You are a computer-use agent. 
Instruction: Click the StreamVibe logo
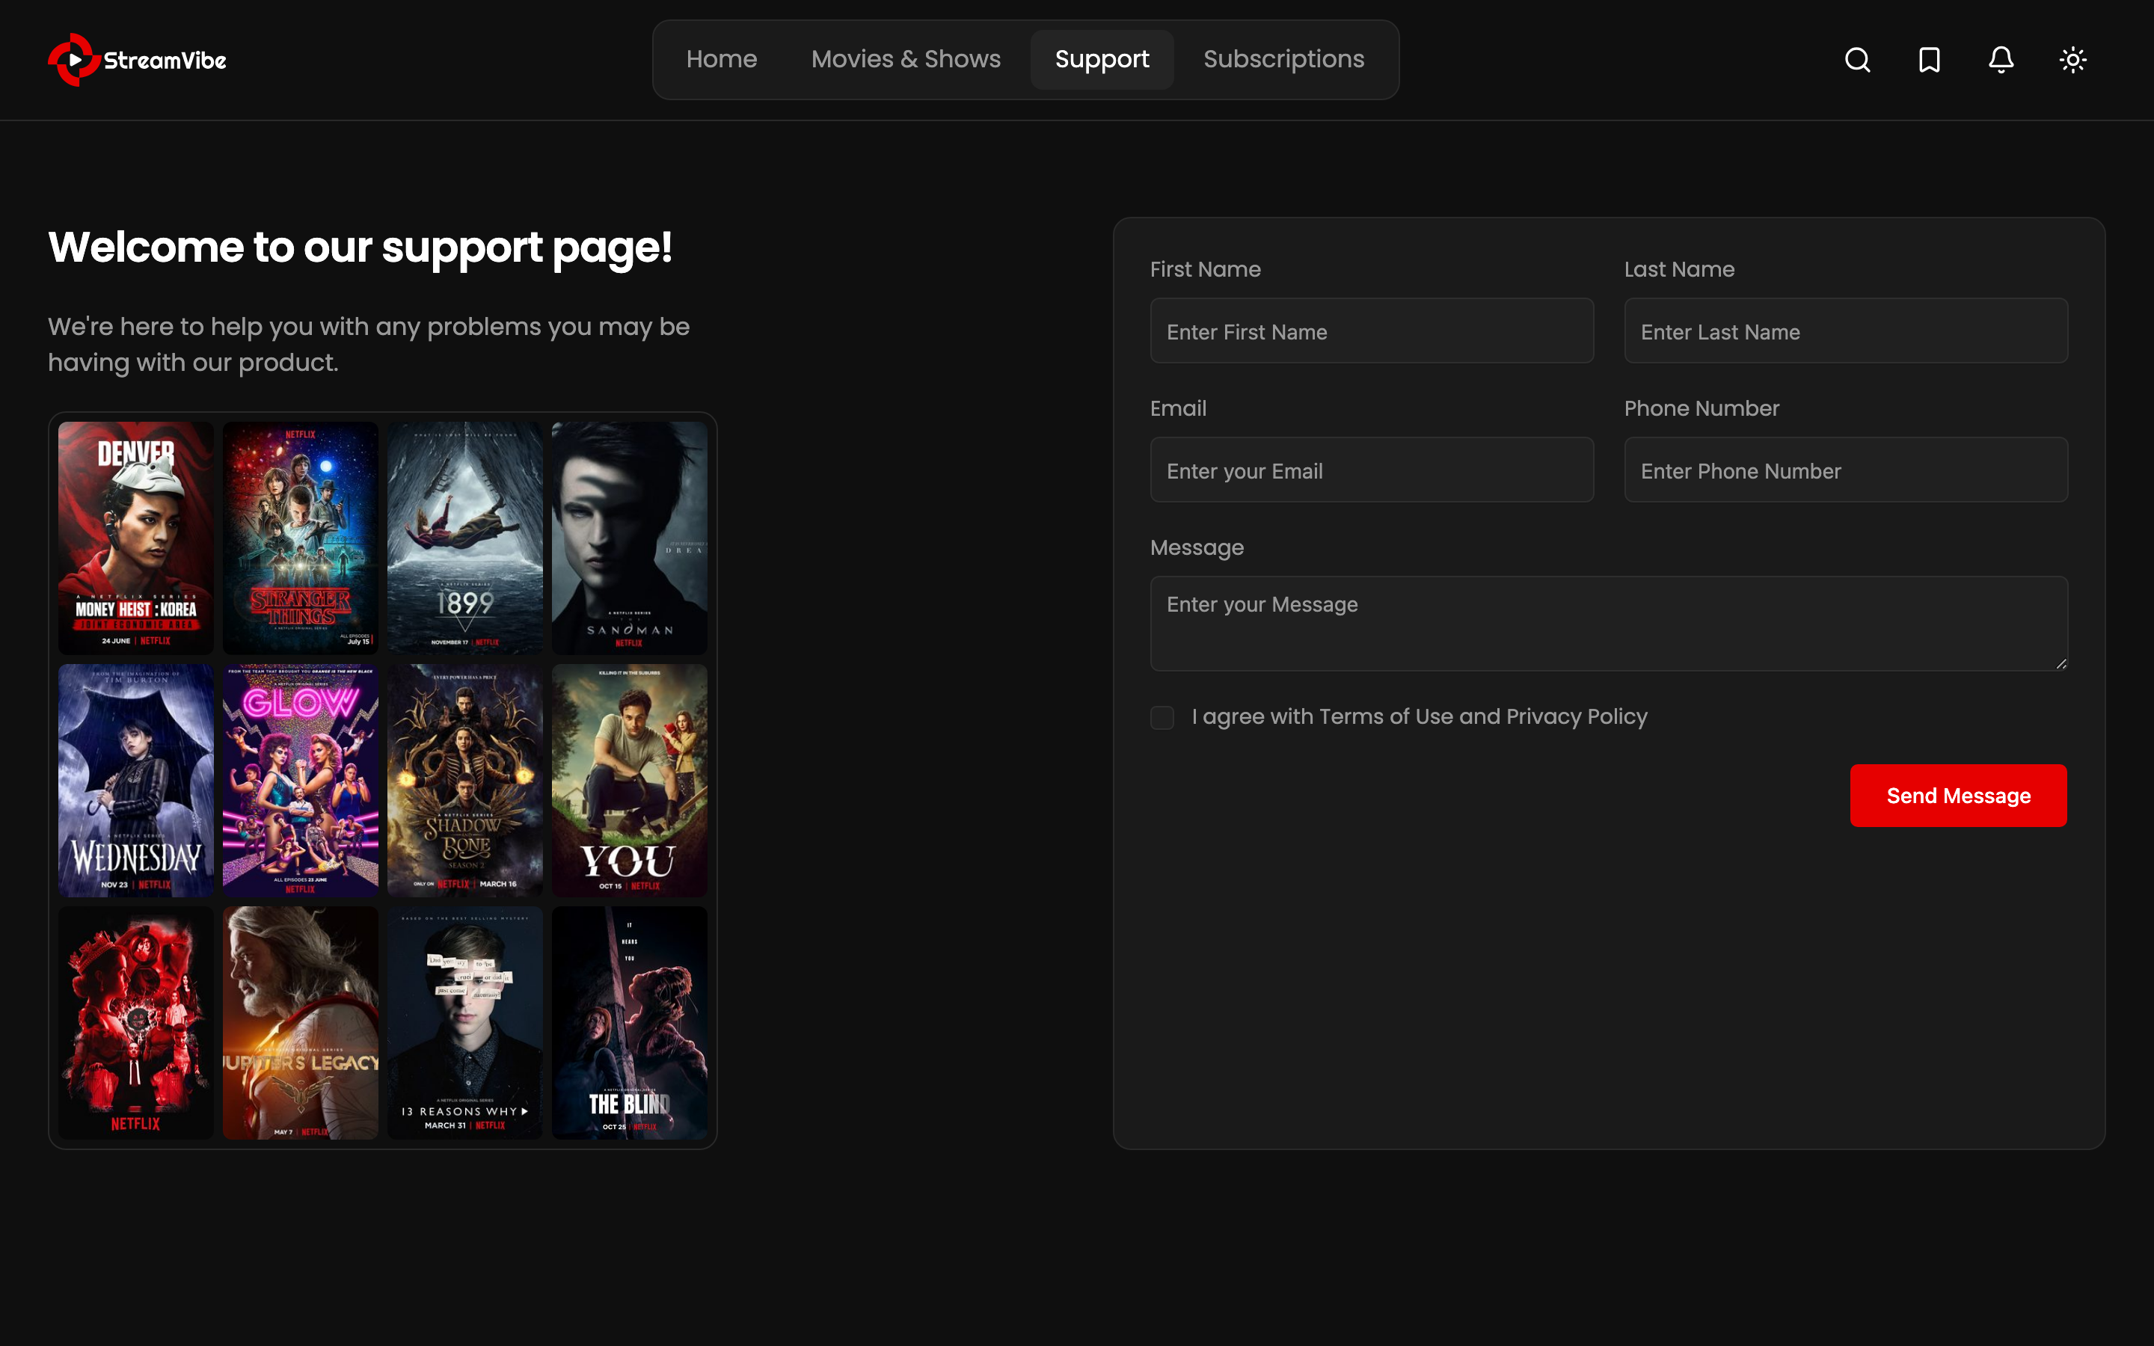click(137, 60)
